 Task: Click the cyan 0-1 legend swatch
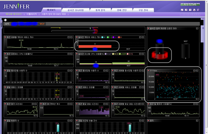point(102,37)
